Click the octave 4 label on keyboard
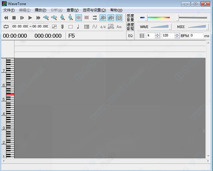 click(x=4, y=114)
